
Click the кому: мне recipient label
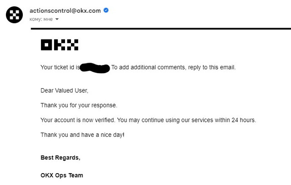tap(41, 19)
